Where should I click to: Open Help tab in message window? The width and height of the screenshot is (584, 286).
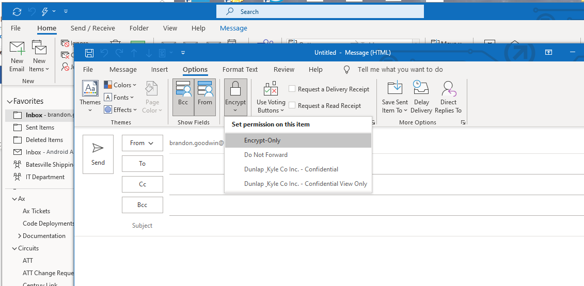(315, 69)
